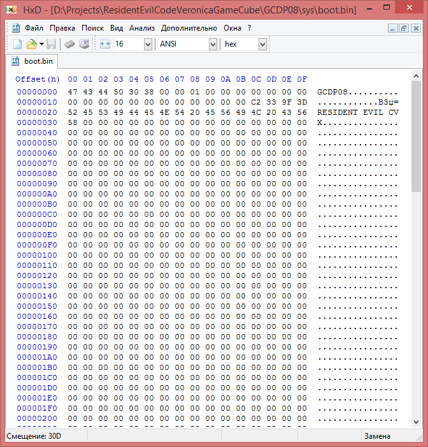Select offset row 000000A0
Viewport: 428px width, 447px height.
(x=37, y=194)
